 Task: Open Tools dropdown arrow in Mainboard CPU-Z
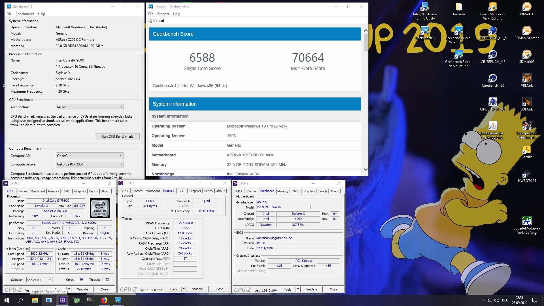pyautogui.click(x=298, y=289)
